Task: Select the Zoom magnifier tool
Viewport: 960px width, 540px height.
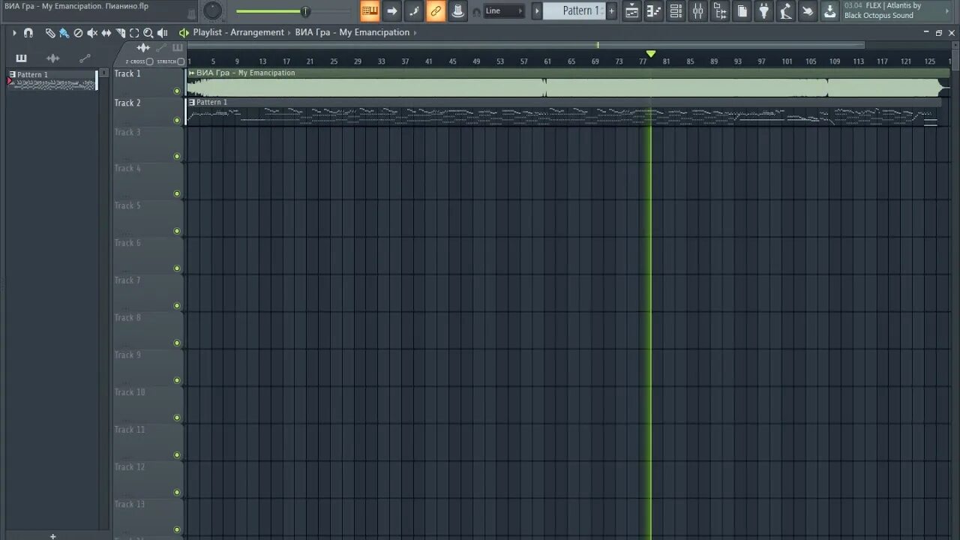Action: (148, 33)
